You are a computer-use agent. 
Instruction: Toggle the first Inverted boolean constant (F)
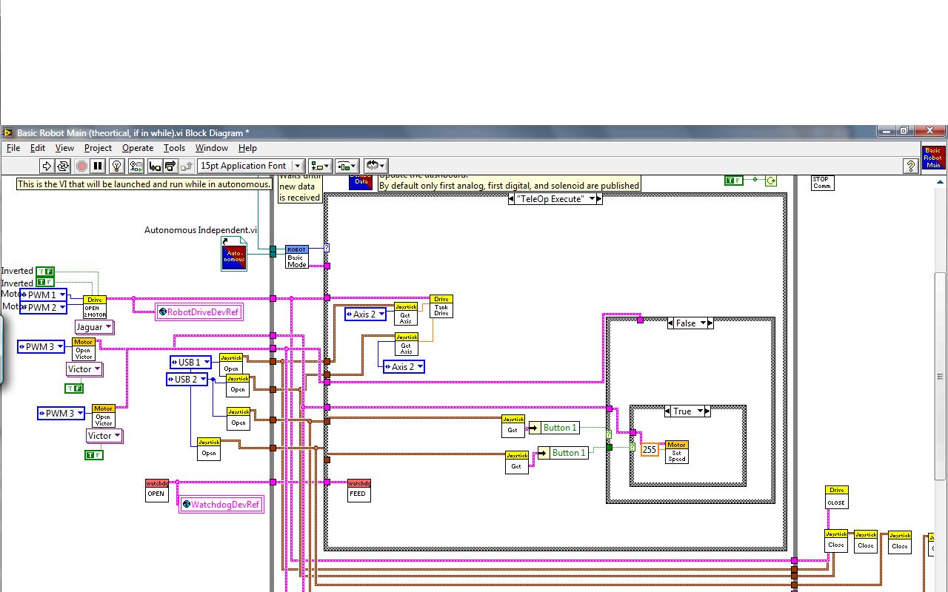45,272
